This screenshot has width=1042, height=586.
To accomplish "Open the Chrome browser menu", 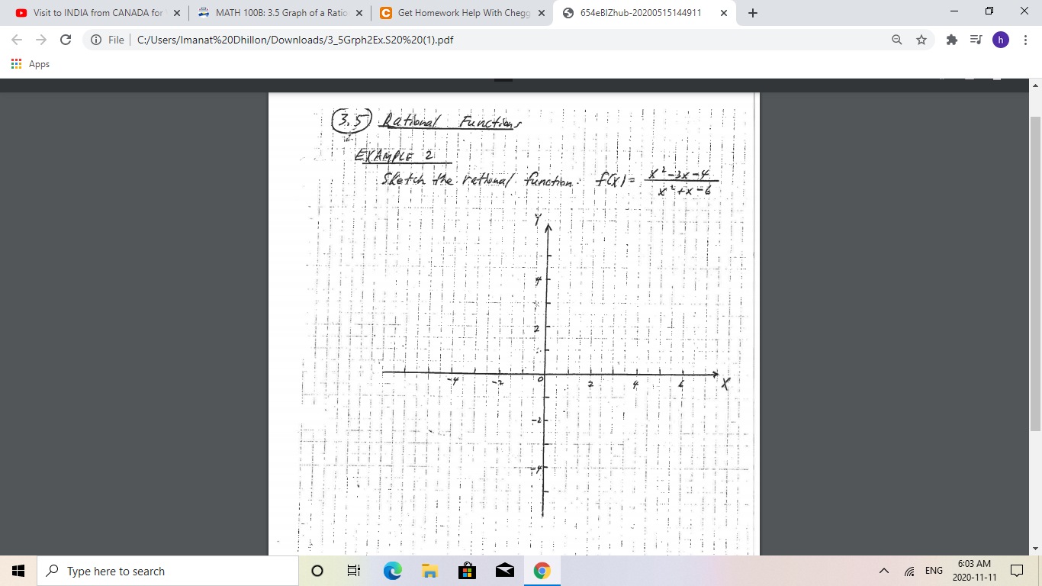I will (1026, 40).
